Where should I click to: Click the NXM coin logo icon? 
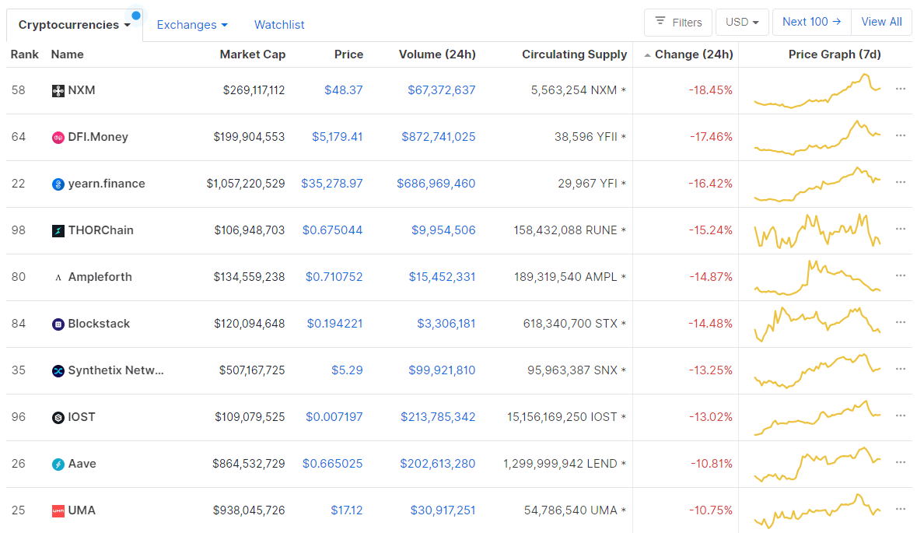tap(58, 91)
